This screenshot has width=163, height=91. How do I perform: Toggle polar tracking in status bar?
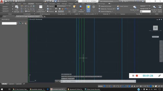(x=114, y=86)
